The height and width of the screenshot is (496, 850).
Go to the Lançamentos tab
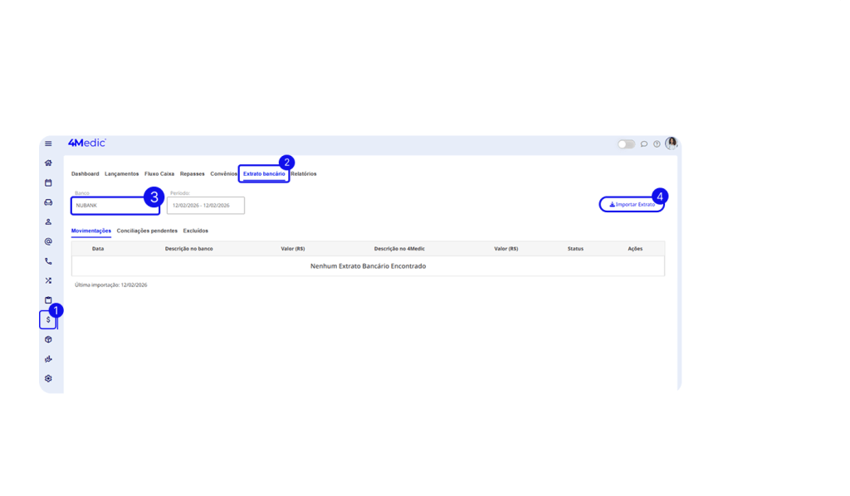pyautogui.click(x=121, y=174)
